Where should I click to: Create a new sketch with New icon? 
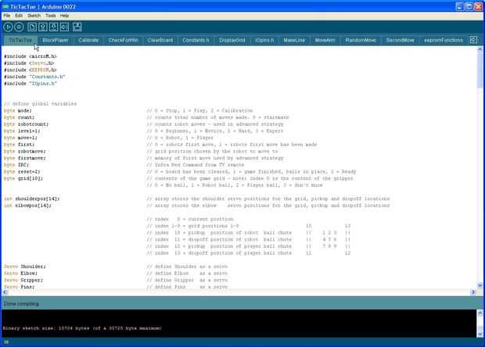point(32,27)
